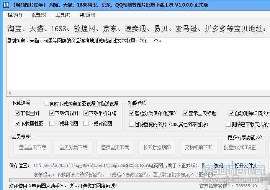
Task: Click the 批量加水印设置 button
Action: coord(240,147)
